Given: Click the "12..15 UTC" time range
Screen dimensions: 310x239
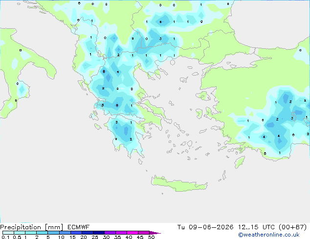Looking at the screenshot, I should coord(256,227).
